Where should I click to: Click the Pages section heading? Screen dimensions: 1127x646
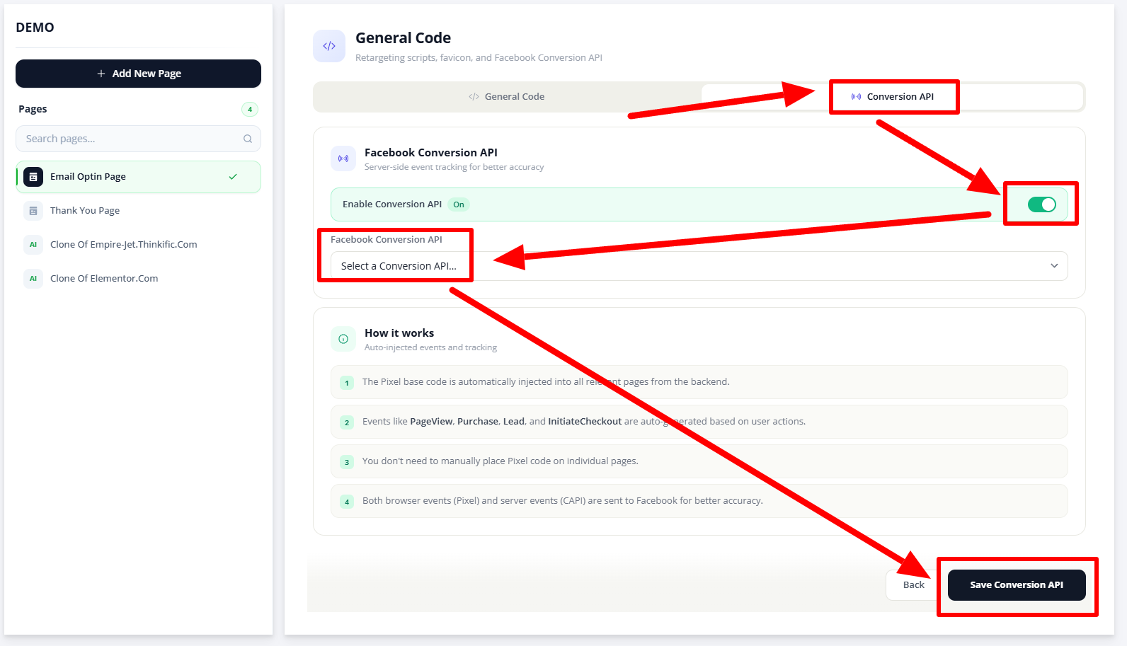[33, 109]
